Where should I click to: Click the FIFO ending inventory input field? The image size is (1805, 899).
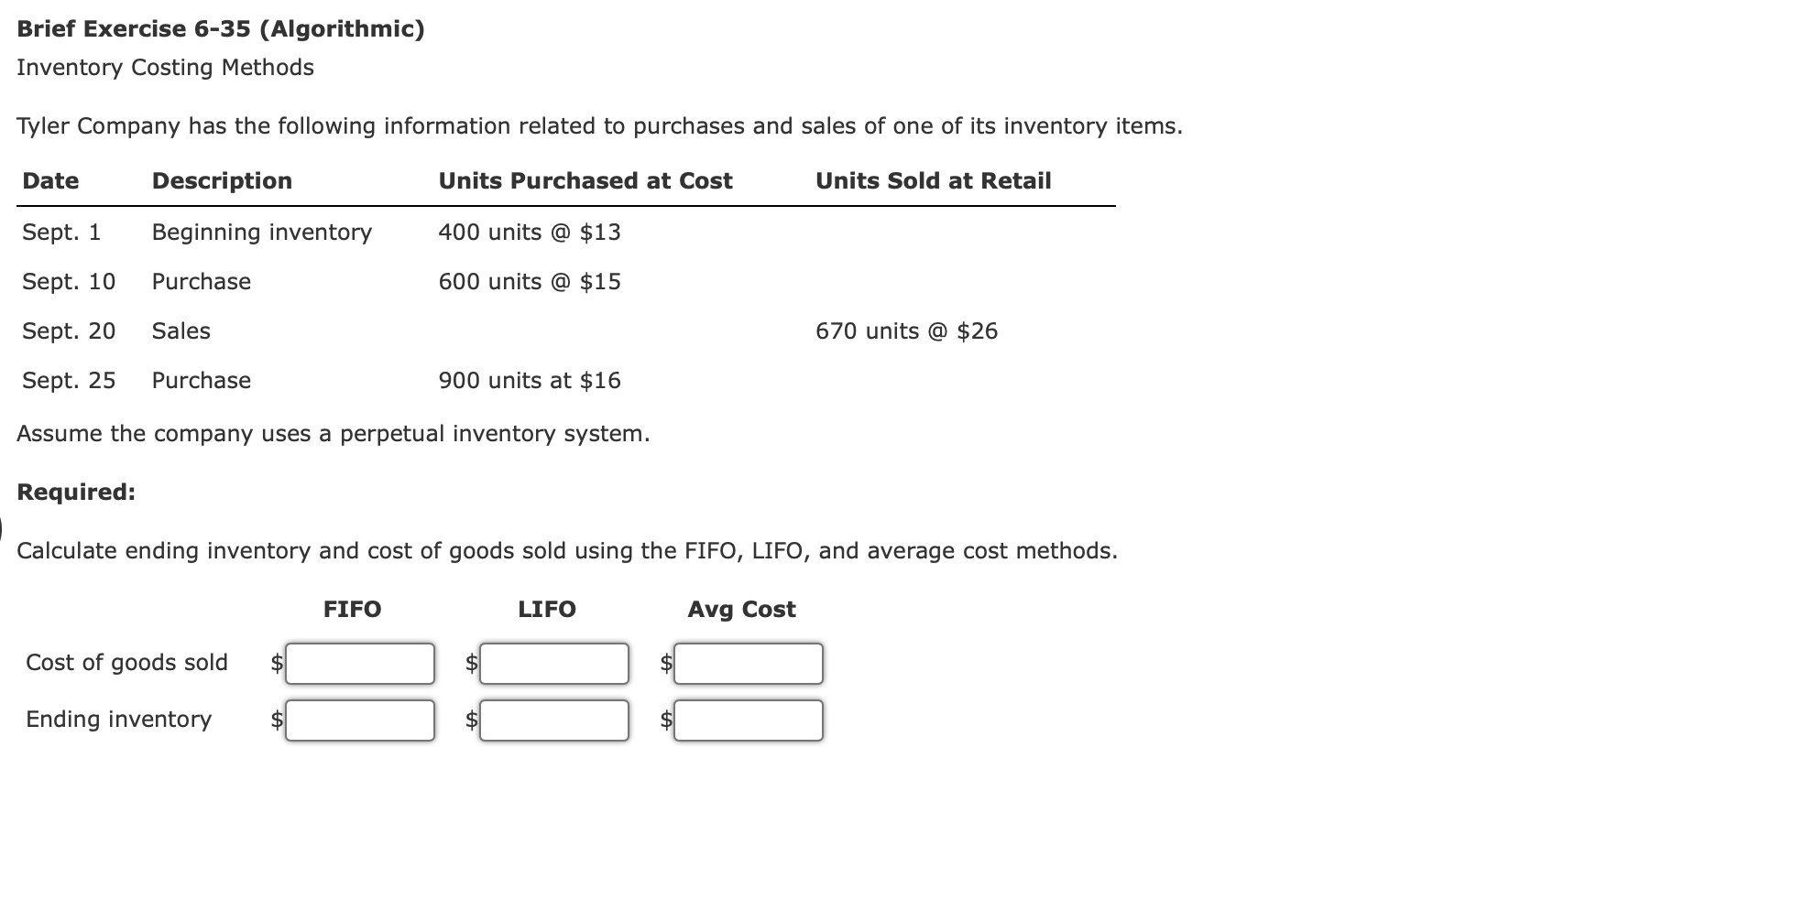pos(359,720)
